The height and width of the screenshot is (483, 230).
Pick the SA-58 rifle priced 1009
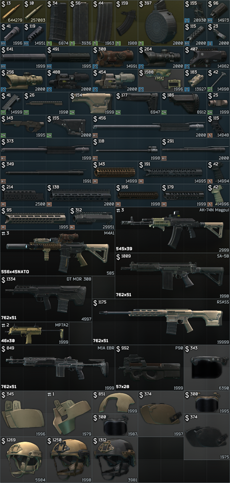click(x=172, y=275)
